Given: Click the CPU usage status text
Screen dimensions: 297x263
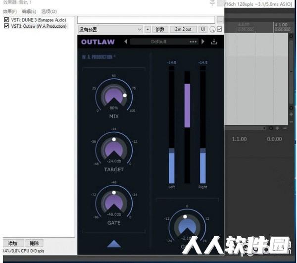Looking at the screenshot, I should click(x=23, y=251).
